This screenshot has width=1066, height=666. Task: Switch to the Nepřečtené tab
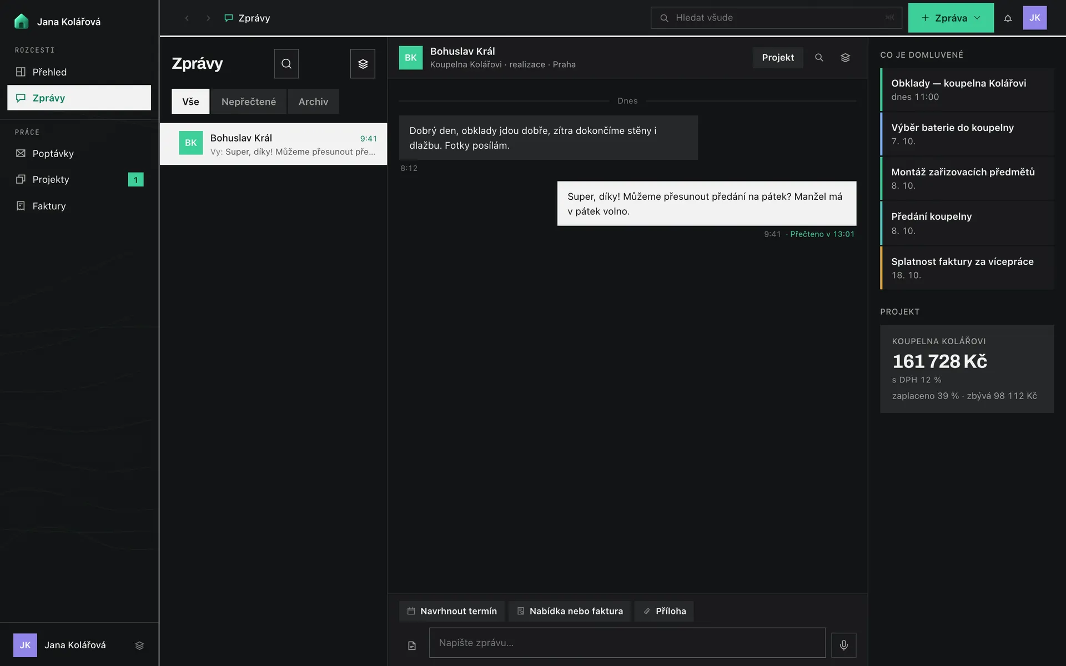[x=249, y=102]
